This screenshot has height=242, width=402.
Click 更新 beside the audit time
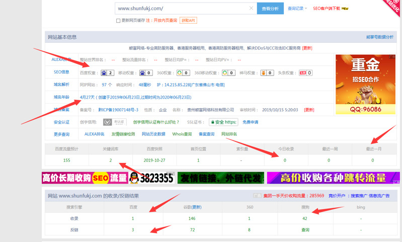point(309,110)
